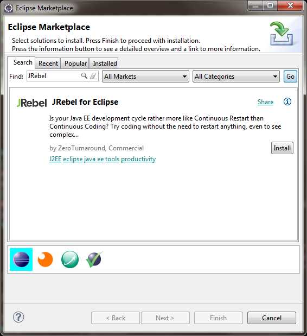Viewport: 307px width, 336px height.
Task: Click the java ee tag link
Action: click(94, 159)
